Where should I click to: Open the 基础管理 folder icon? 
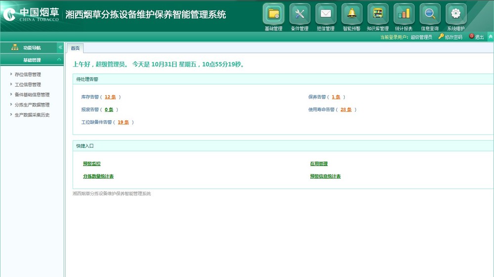pos(274,14)
